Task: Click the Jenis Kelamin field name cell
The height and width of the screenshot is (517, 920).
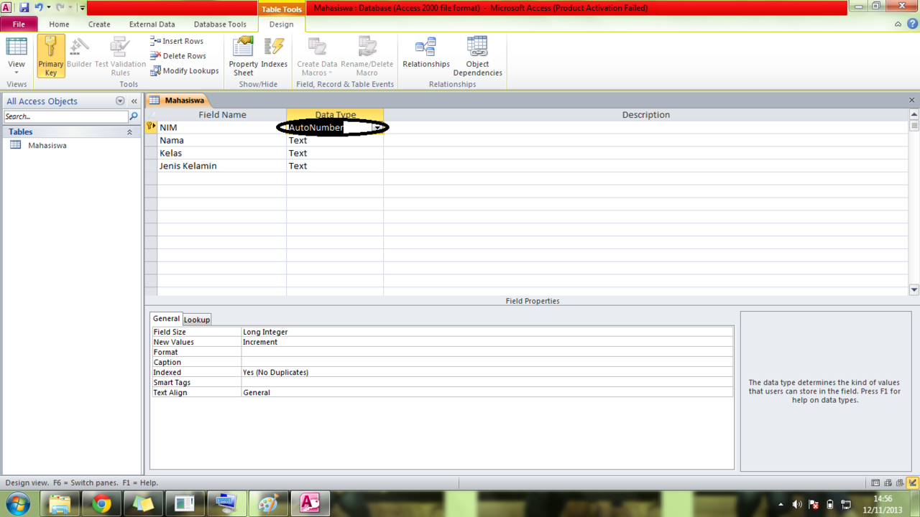Action: [x=222, y=166]
